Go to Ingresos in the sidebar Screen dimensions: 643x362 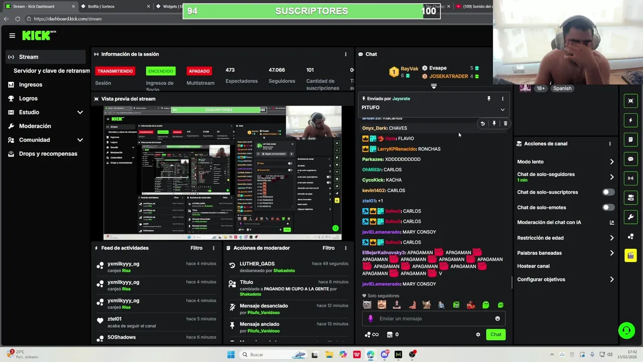point(31,84)
